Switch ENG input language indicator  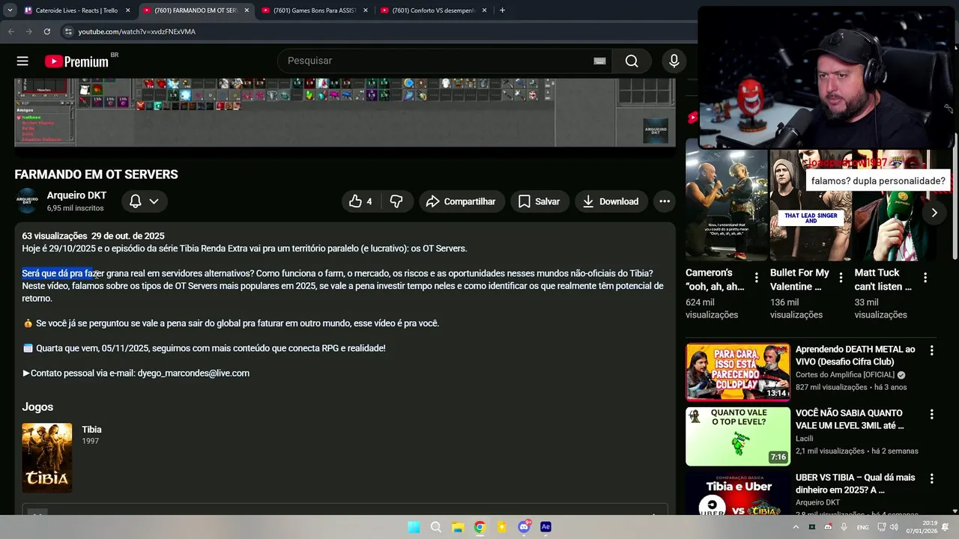coord(863,527)
